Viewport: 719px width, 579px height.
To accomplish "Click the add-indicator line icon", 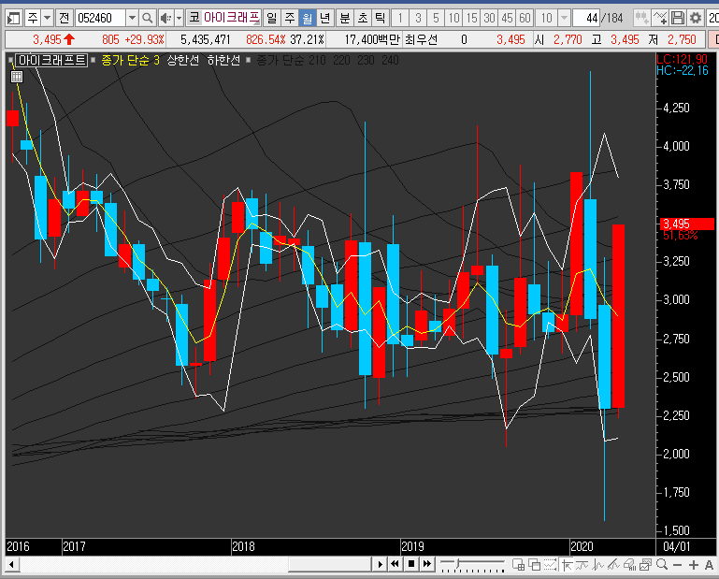I will click(660, 19).
